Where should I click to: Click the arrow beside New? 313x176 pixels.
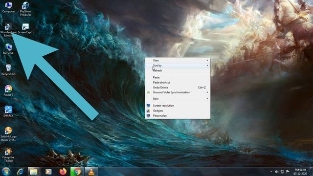tap(207, 99)
